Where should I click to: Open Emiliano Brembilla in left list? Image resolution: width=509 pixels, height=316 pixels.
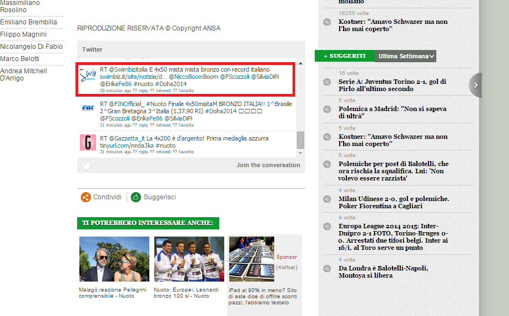click(x=28, y=22)
